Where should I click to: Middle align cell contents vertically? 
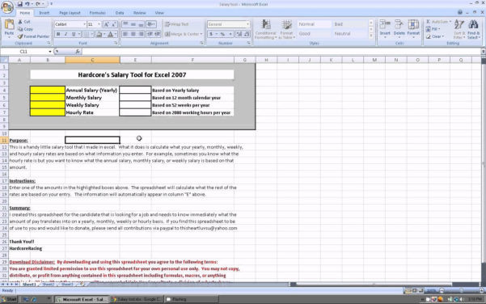(x=133, y=24)
